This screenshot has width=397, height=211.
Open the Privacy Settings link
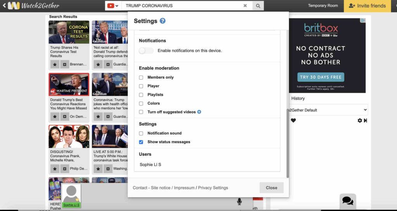[x=213, y=188]
